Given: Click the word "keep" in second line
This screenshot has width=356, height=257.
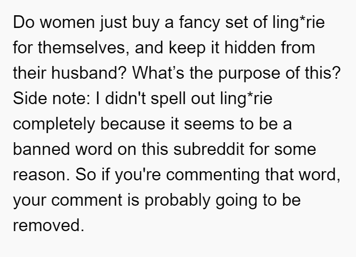Looking at the screenshot, I should [x=187, y=48].
